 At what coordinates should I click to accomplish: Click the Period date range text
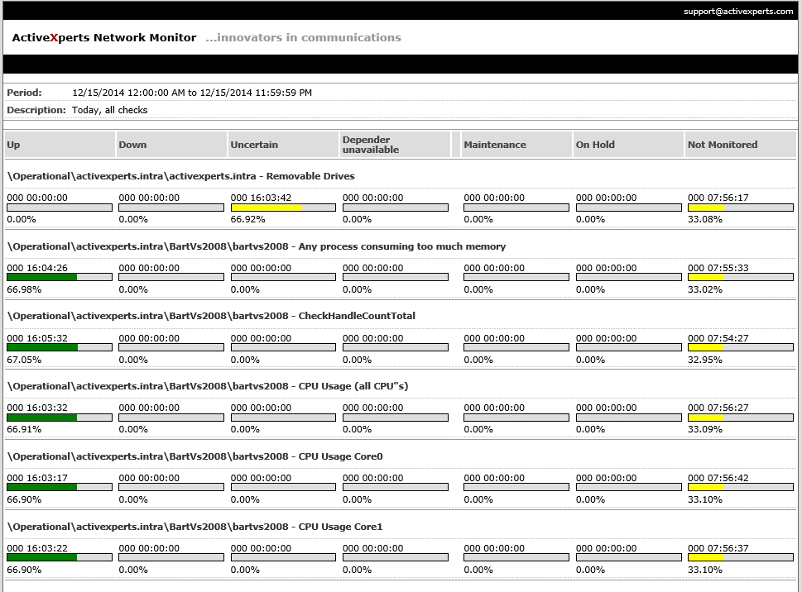192,93
